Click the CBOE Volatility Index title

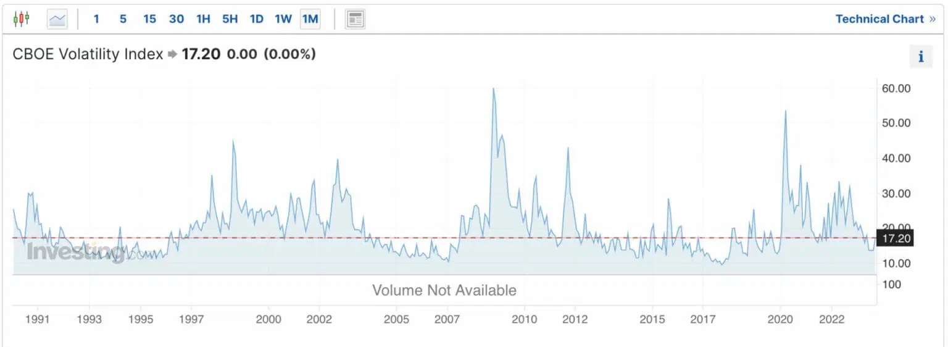[88, 54]
